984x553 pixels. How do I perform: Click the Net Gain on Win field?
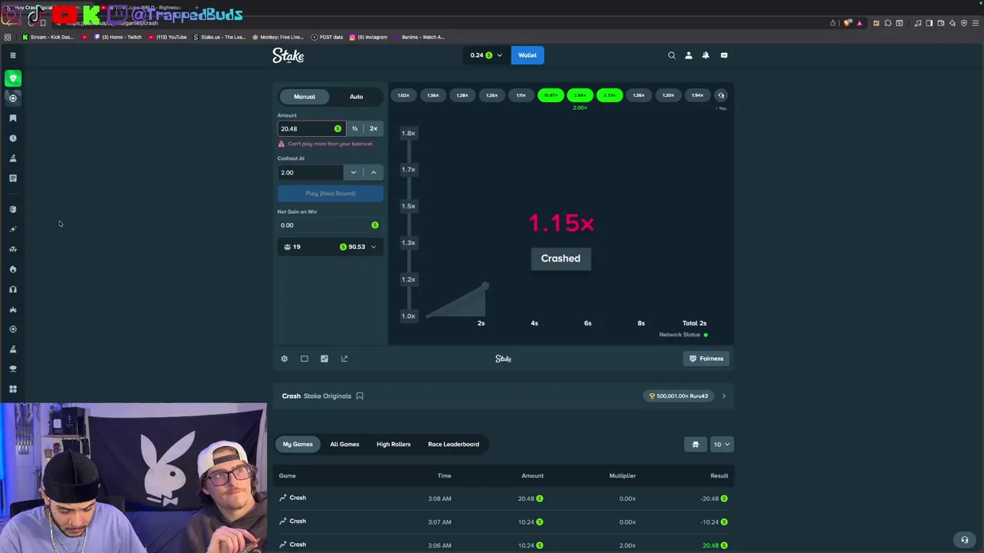[331, 225]
